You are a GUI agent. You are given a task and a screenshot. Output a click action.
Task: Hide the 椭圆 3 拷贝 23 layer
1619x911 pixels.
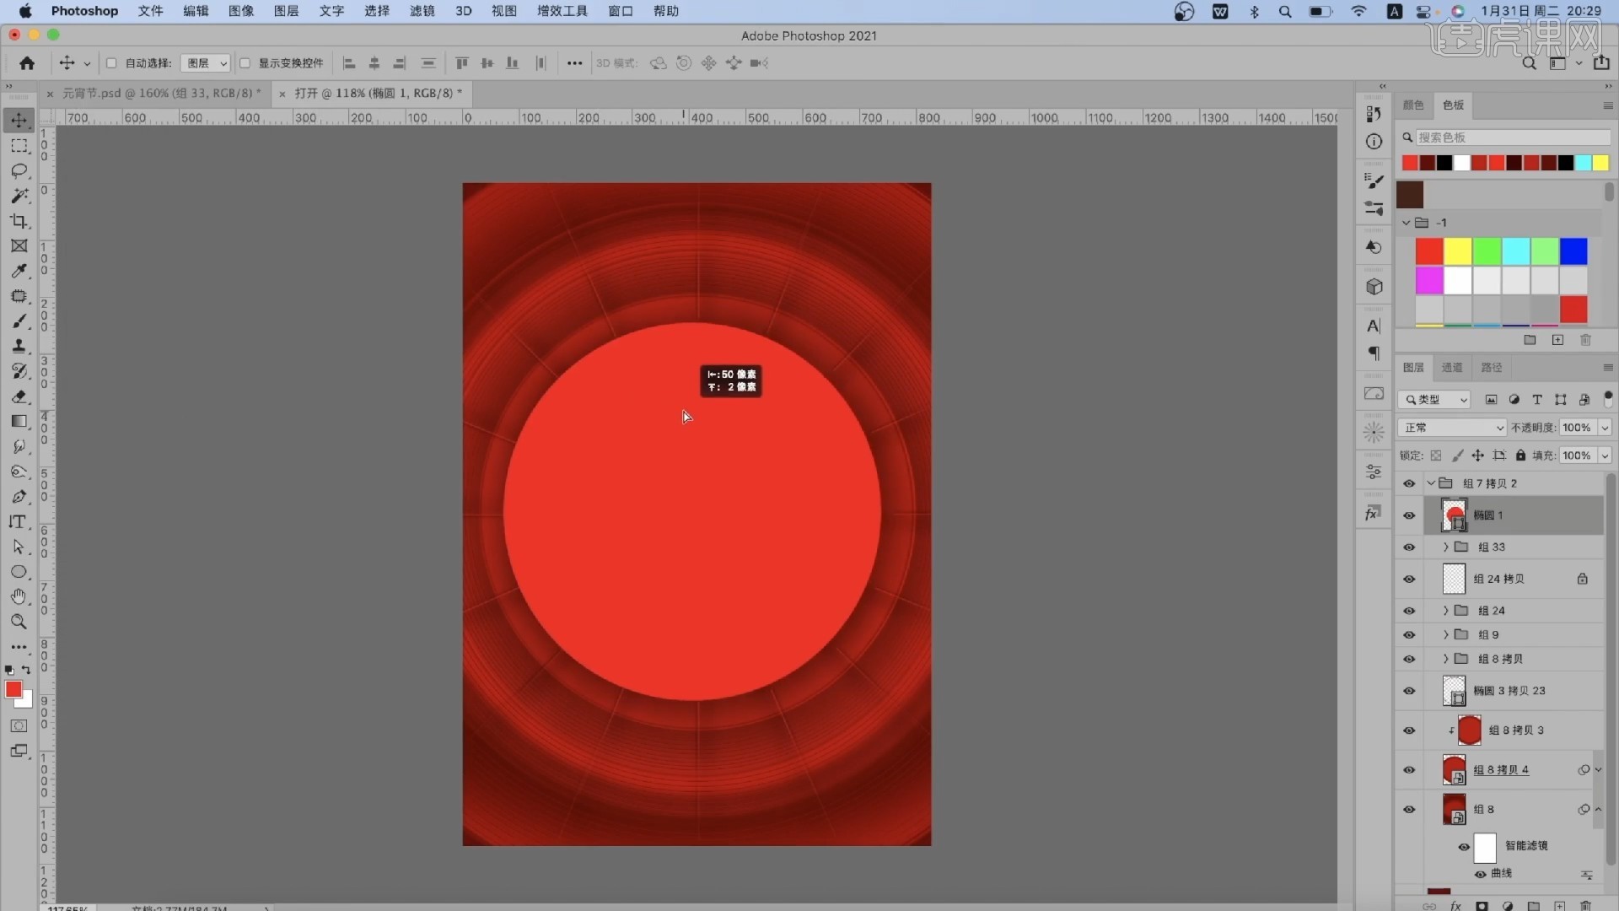click(1409, 691)
